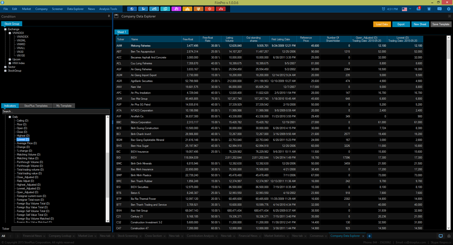Click the blue globe toolbar icon
The height and width of the screenshot is (245, 453).
click(132, 9)
